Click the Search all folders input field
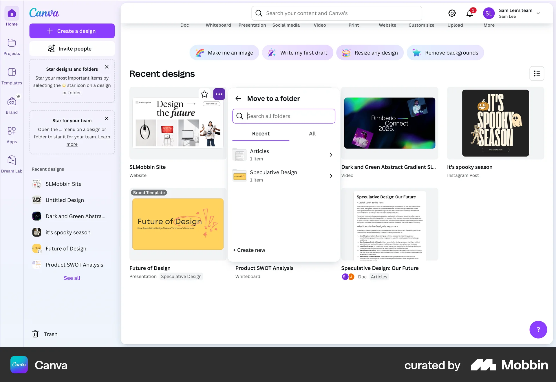Viewport: 556px width, 382px height. tap(284, 116)
